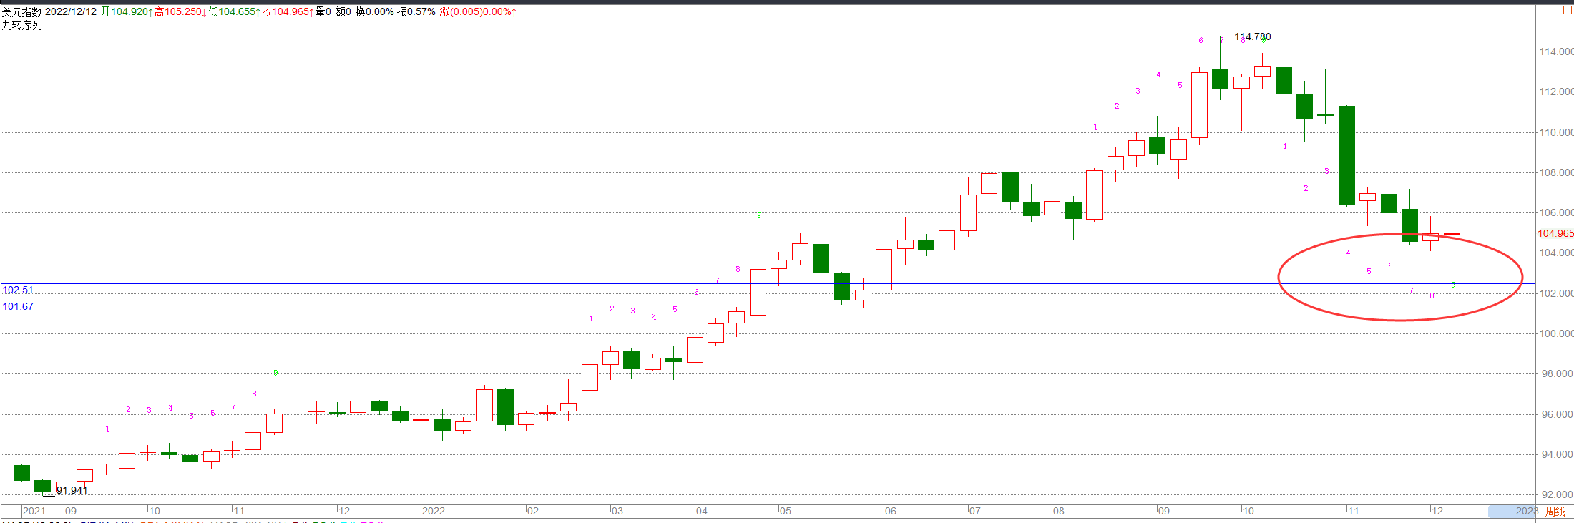Click the 2023 year label on date axis
Viewport: 1574px width, 523px height.
[x=1526, y=511]
